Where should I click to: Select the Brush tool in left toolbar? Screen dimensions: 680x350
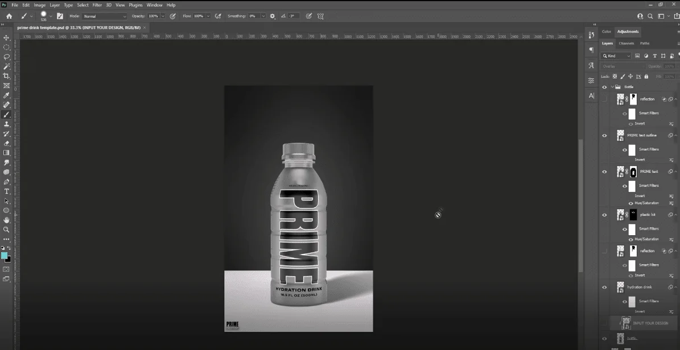click(6, 114)
